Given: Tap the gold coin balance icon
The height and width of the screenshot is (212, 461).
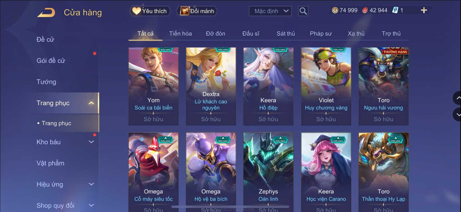Looking at the screenshot, I should [335, 10].
